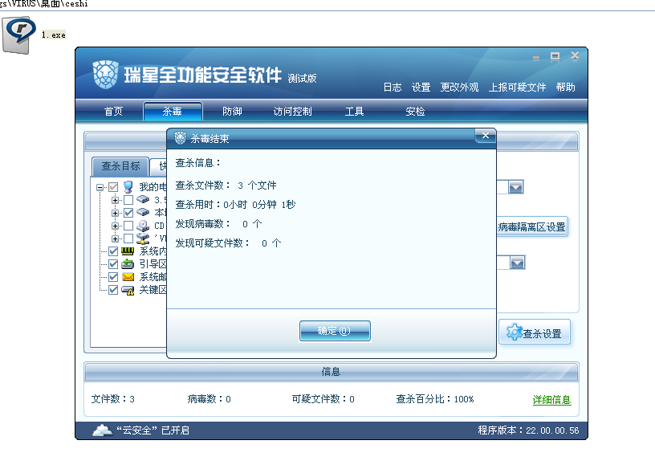Click the “云安全”已开启 status text

[153, 430]
